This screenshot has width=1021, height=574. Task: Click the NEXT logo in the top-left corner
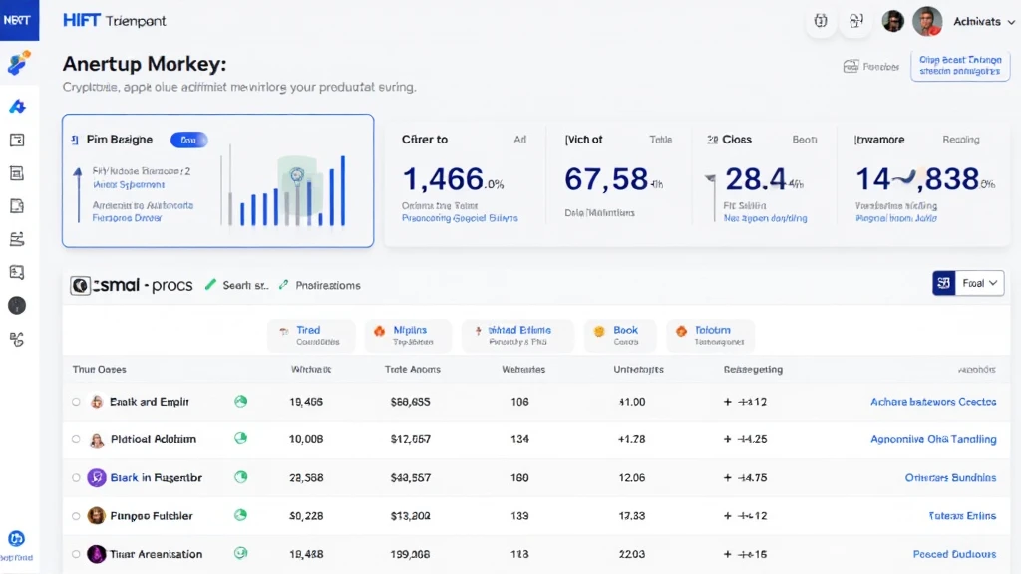point(17,20)
